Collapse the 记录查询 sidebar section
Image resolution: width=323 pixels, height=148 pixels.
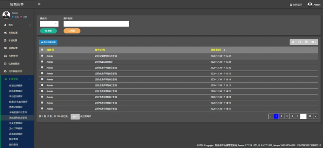pos(17,79)
